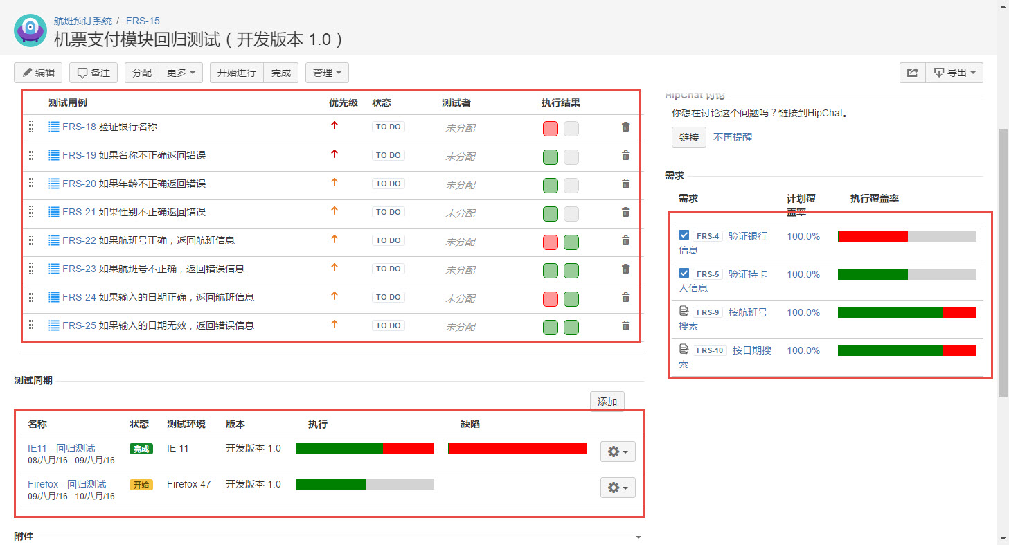Click the red priority arrow of FRS-18
This screenshot has height=545, width=1009.
tap(334, 126)
